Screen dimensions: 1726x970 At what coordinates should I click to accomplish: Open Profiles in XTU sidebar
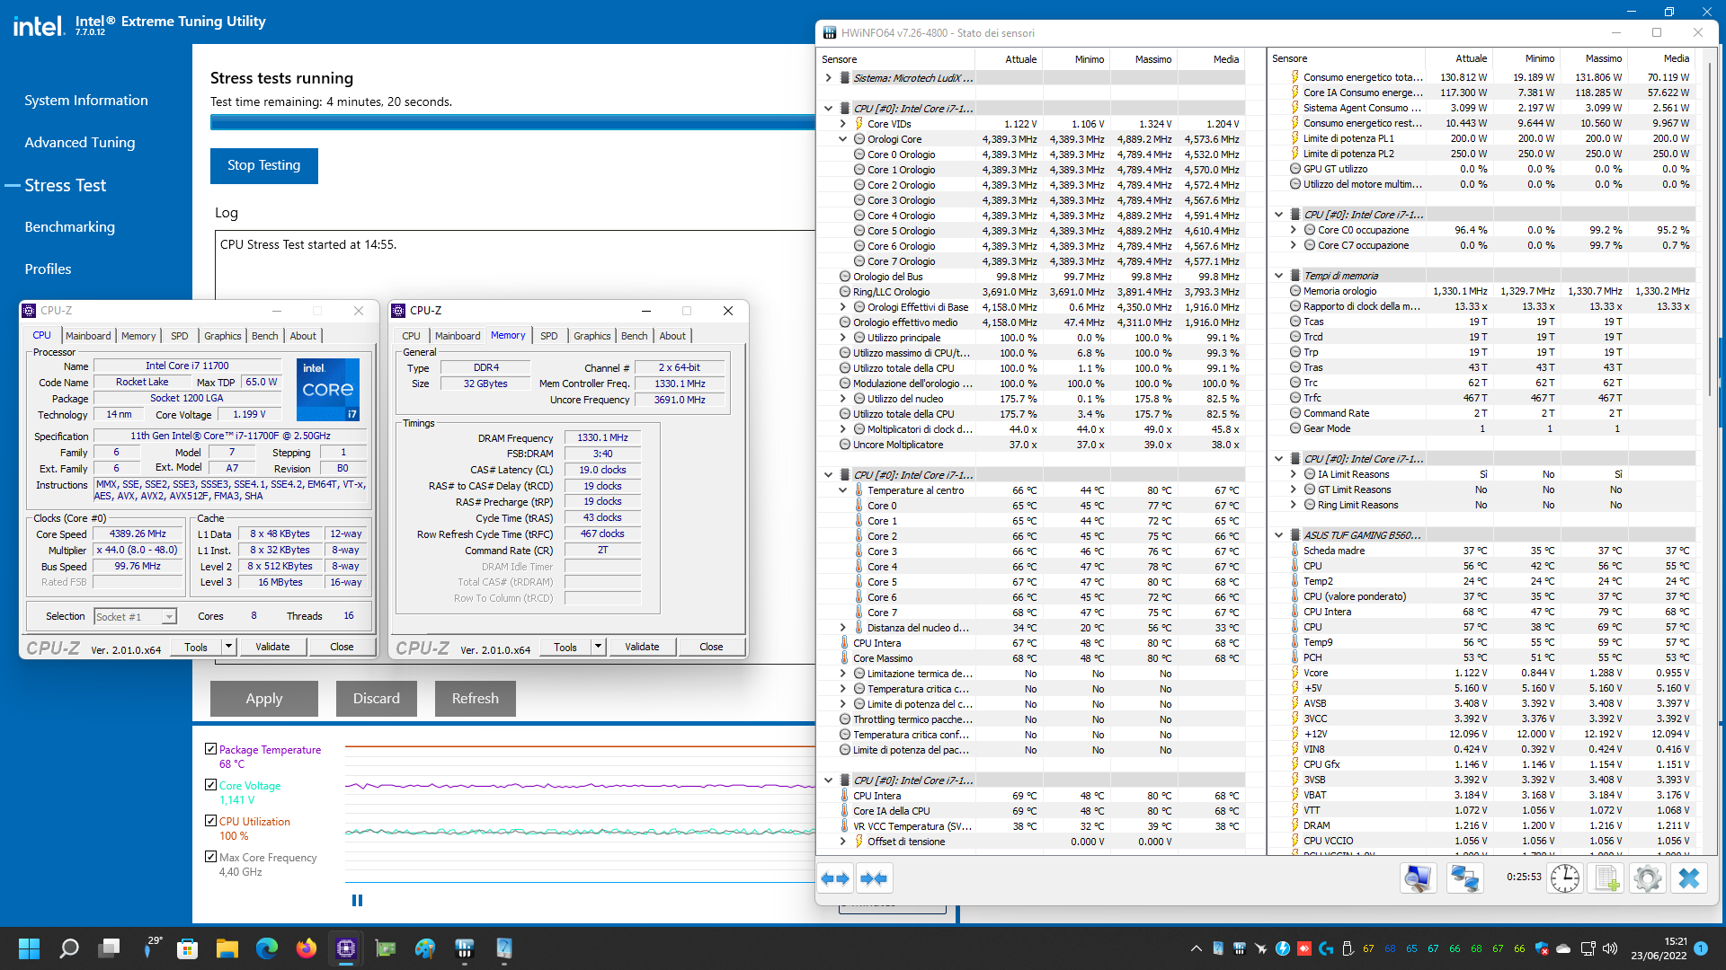pyautogui.click(x=48, y=269)
